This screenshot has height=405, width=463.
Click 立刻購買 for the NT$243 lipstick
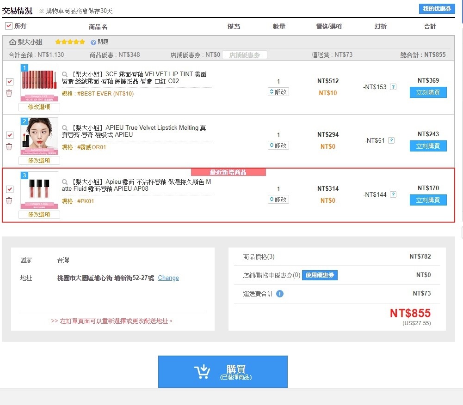coord(428,146)
